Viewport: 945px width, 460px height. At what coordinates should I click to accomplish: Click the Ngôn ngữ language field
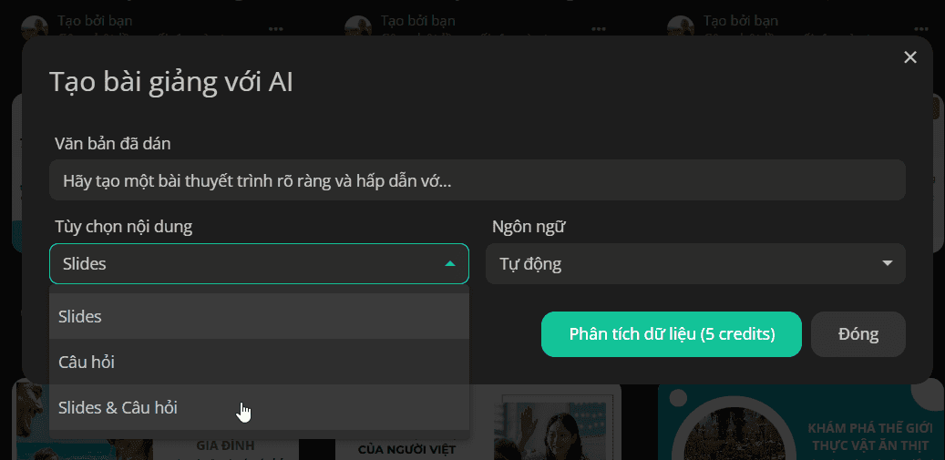695,264
